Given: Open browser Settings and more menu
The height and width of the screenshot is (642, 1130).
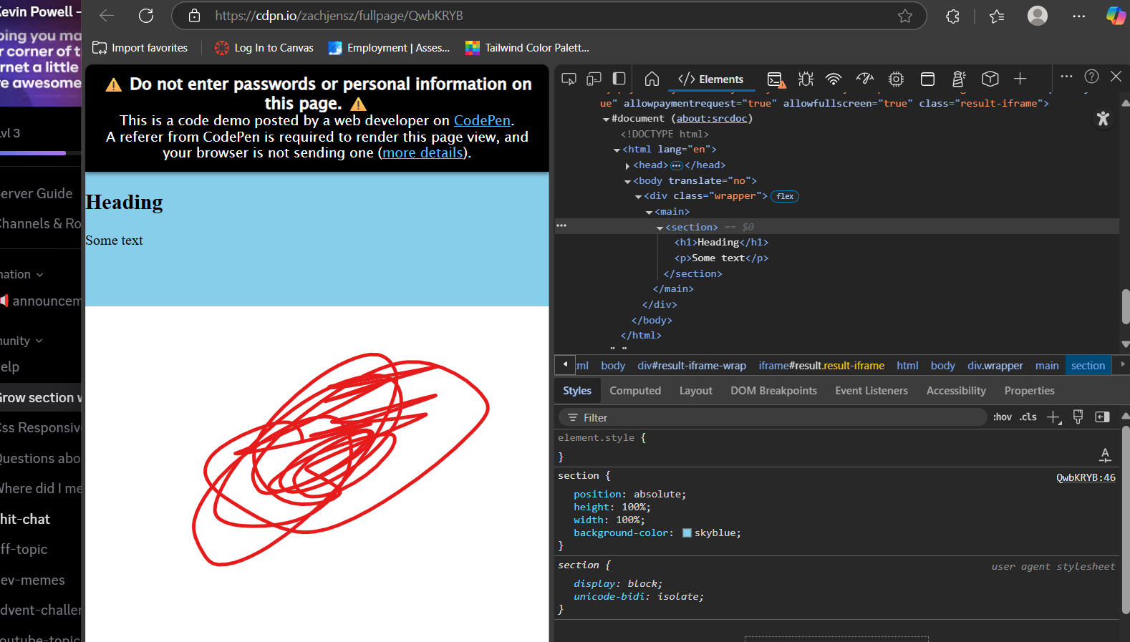Looking at the screenshot, I should [x=1078, y=16].
